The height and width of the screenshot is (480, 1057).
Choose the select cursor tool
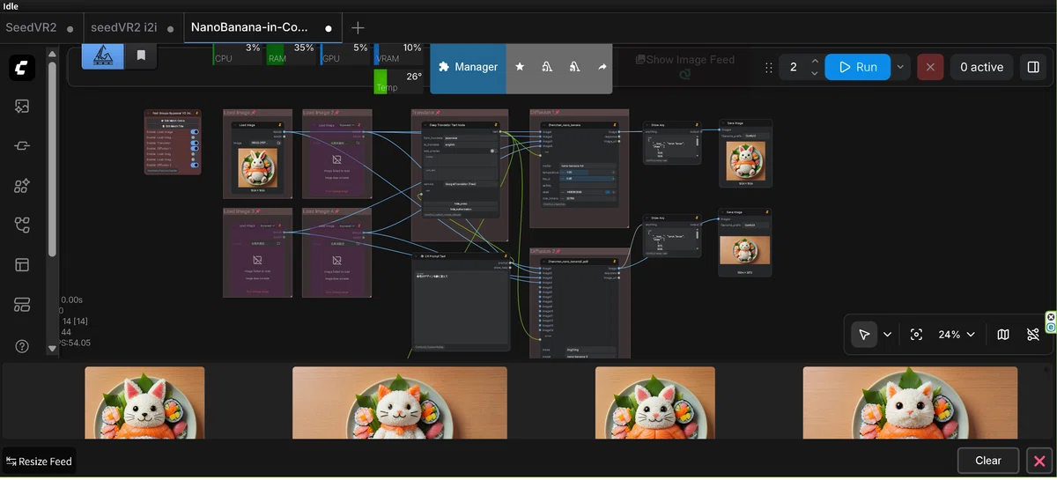(x=864, y=335)
